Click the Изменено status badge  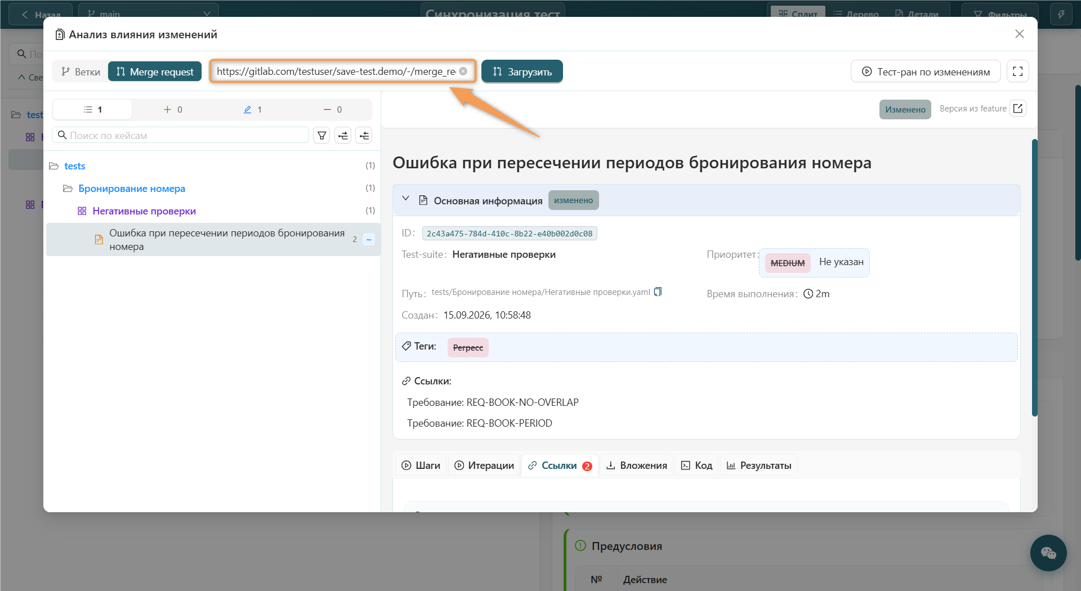pyautogui.click(x=905, y=109)
